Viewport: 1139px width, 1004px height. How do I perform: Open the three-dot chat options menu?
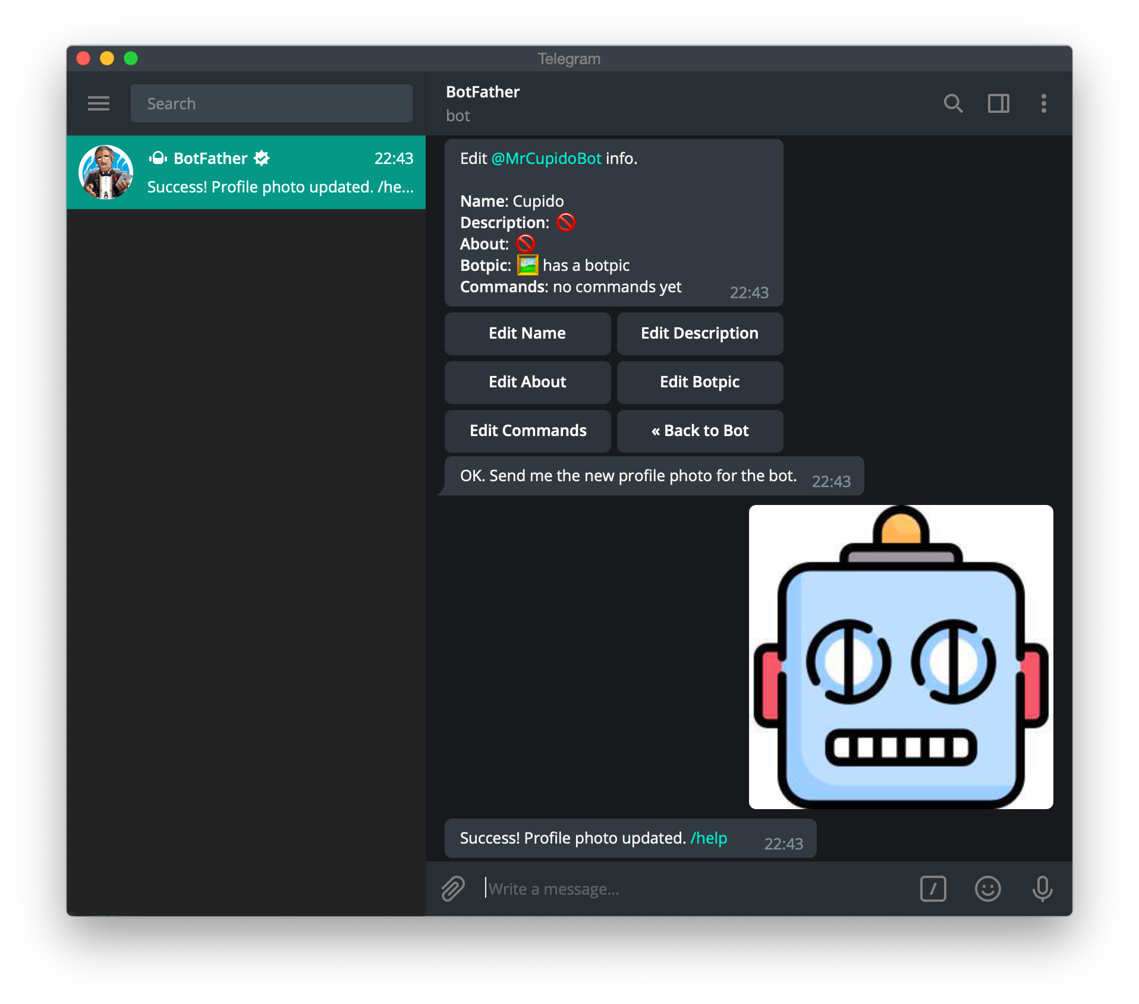pyautogui.click(x=1044, y=103)
